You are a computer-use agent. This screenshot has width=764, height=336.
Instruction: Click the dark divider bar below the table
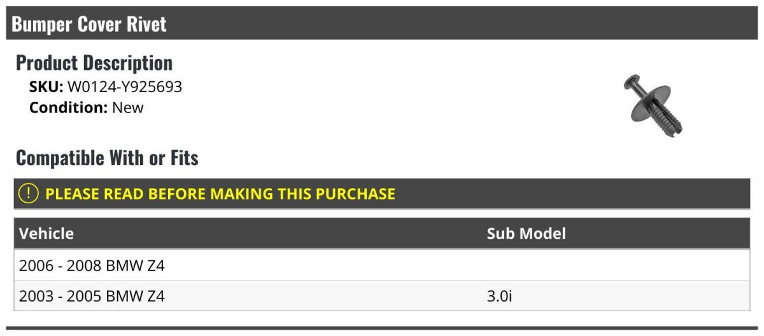tap(382, 328)
